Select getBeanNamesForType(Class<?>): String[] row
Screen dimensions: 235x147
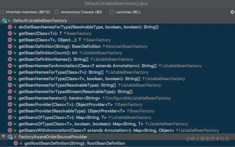coord(117,72)
